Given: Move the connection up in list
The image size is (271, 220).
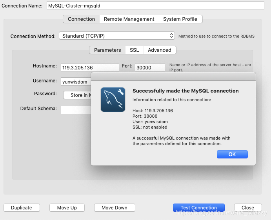Looking at the screenshot, I should point(67,207).
